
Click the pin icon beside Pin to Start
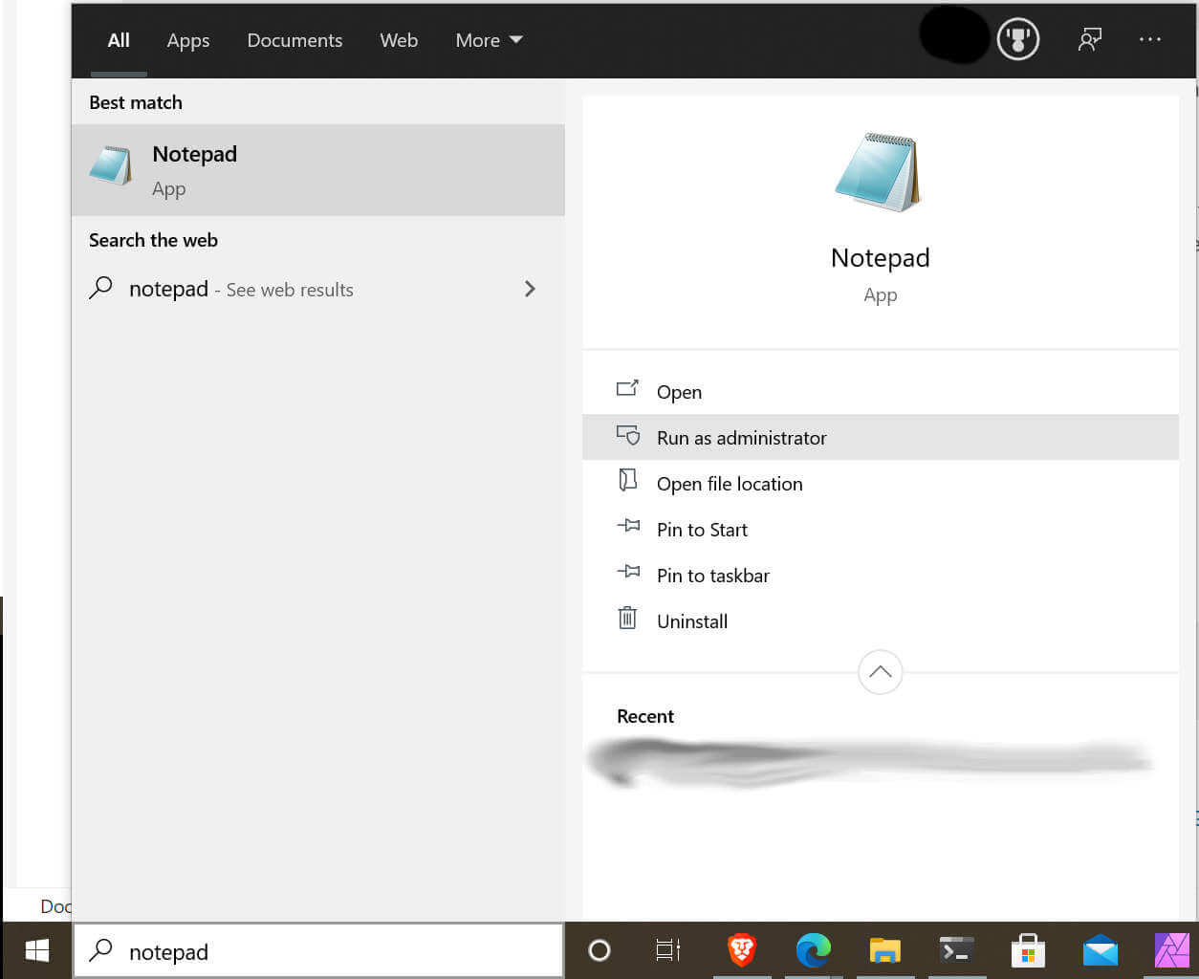pos(628,526)
